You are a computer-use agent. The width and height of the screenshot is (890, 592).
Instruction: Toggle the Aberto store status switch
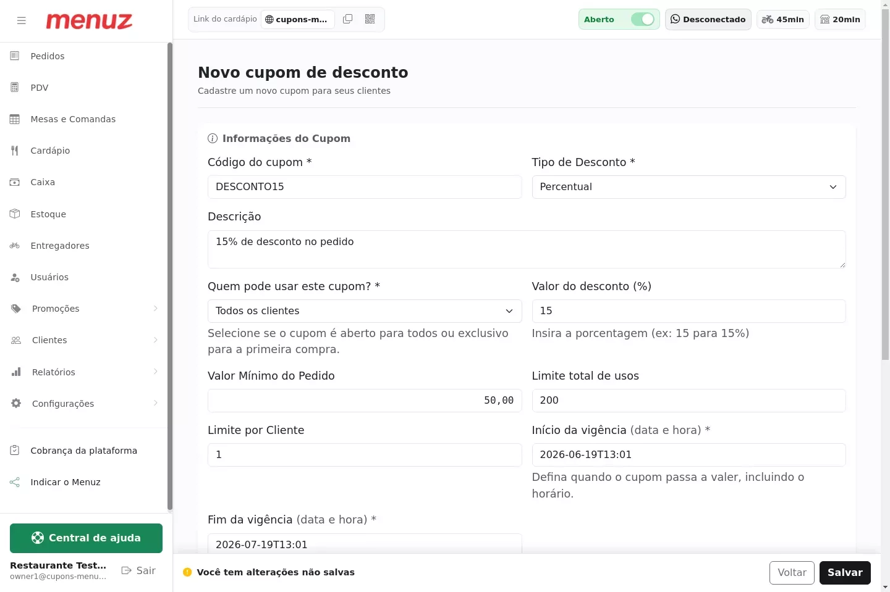coord(643,19)
